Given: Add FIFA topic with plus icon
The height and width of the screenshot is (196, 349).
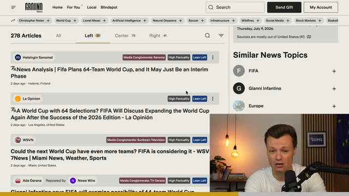Looking at the screenshot, I should (334, 71).
